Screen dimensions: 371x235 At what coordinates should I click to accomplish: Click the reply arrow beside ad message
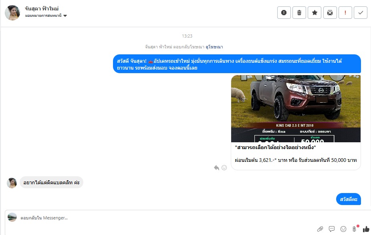217,167
